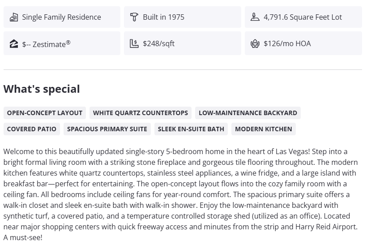The height and width of the screenshot is (241, 371).
Task: Select the Built in 1975 label
Action: coord(163,17)
